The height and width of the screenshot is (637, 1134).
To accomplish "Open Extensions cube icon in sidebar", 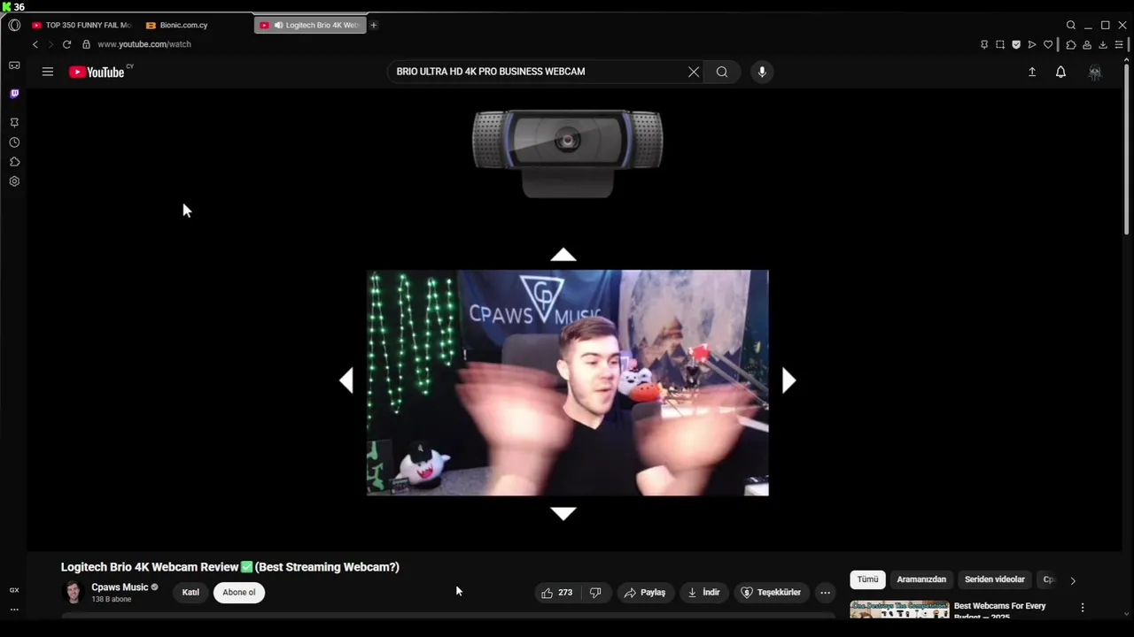I will (14, 162).
